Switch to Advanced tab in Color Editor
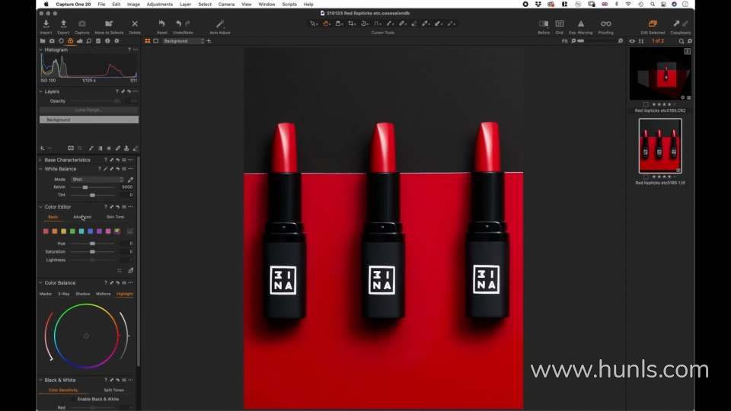The width and height of the screenshot is (731, 411). pyautogui.click(x=82, y=217)
